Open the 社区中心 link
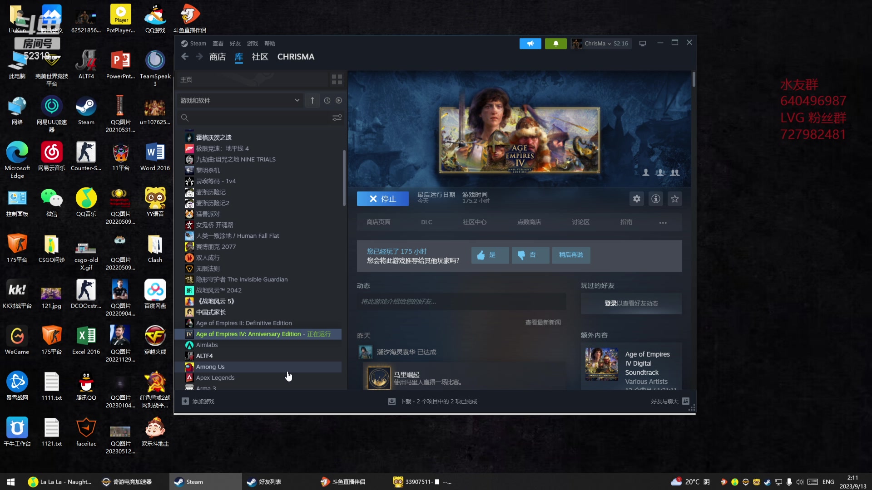This screenshot has height=490, width=872. (475, 222)
